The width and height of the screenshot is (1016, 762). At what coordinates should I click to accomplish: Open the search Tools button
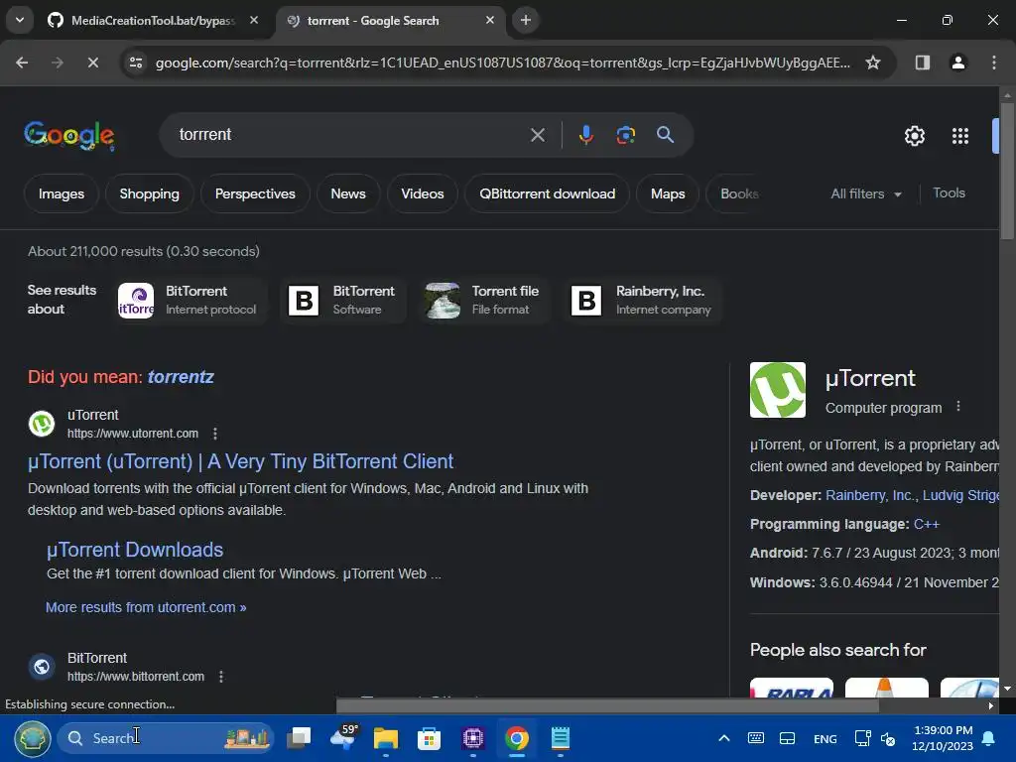(x=949, y=193)
